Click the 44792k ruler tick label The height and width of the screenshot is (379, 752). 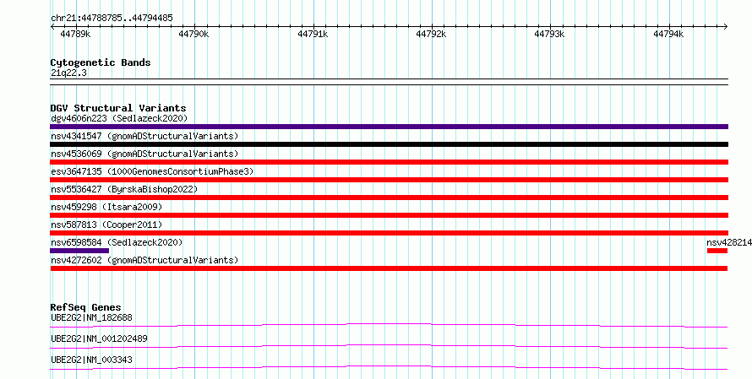(x=431, y=34)
